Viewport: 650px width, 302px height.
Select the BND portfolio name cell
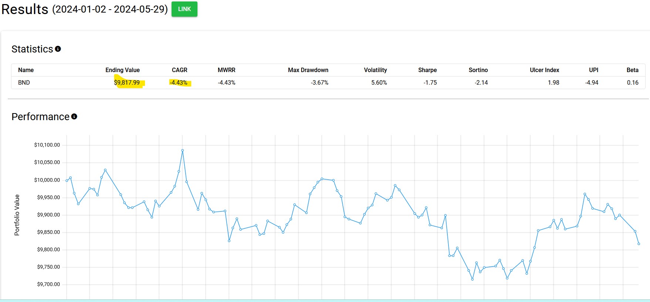(24, 82)
